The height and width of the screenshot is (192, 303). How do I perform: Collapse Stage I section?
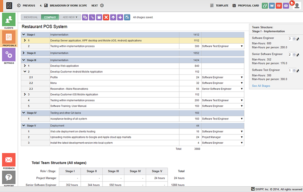(23, 35)
